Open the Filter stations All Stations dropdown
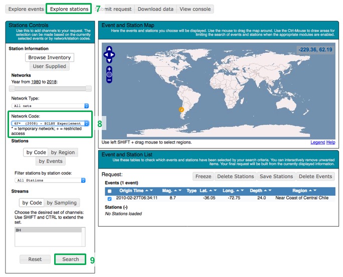Screen dimensions: 343x277 click(x=50, y=180)
